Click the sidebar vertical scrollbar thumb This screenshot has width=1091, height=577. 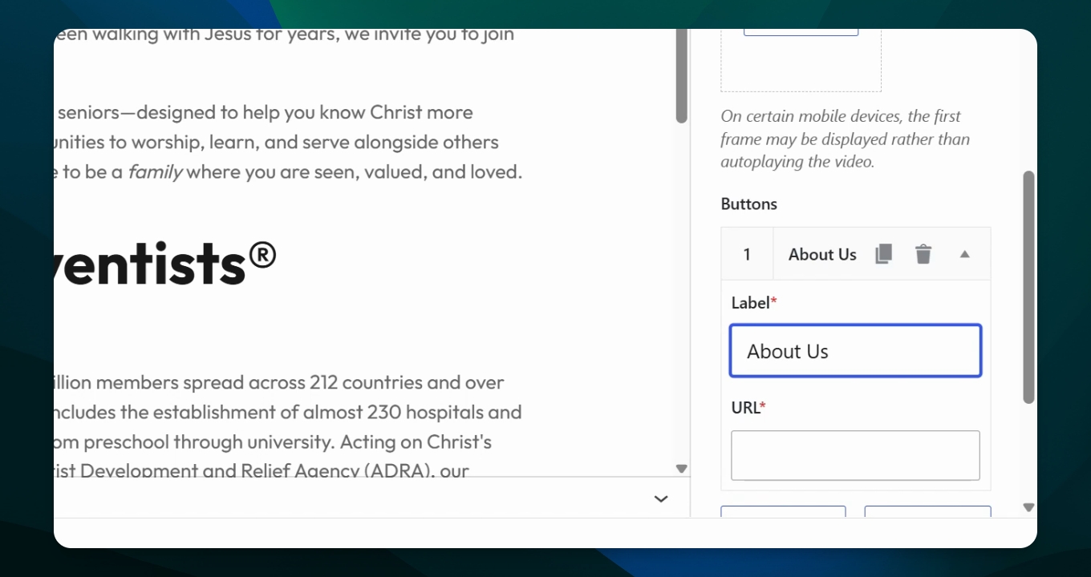[1028, 287]
